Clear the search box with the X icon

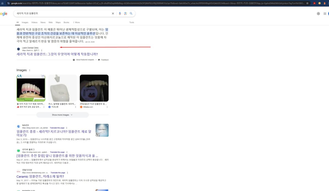pos(113,13)
